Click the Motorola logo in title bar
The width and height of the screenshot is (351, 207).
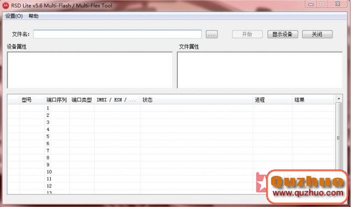point(6,6)
